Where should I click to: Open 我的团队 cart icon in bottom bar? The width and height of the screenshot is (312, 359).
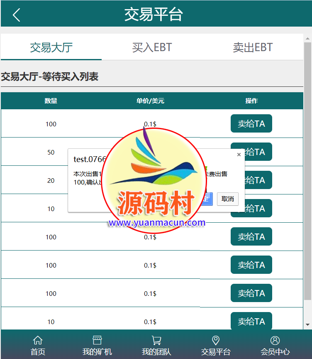[156, 341]
